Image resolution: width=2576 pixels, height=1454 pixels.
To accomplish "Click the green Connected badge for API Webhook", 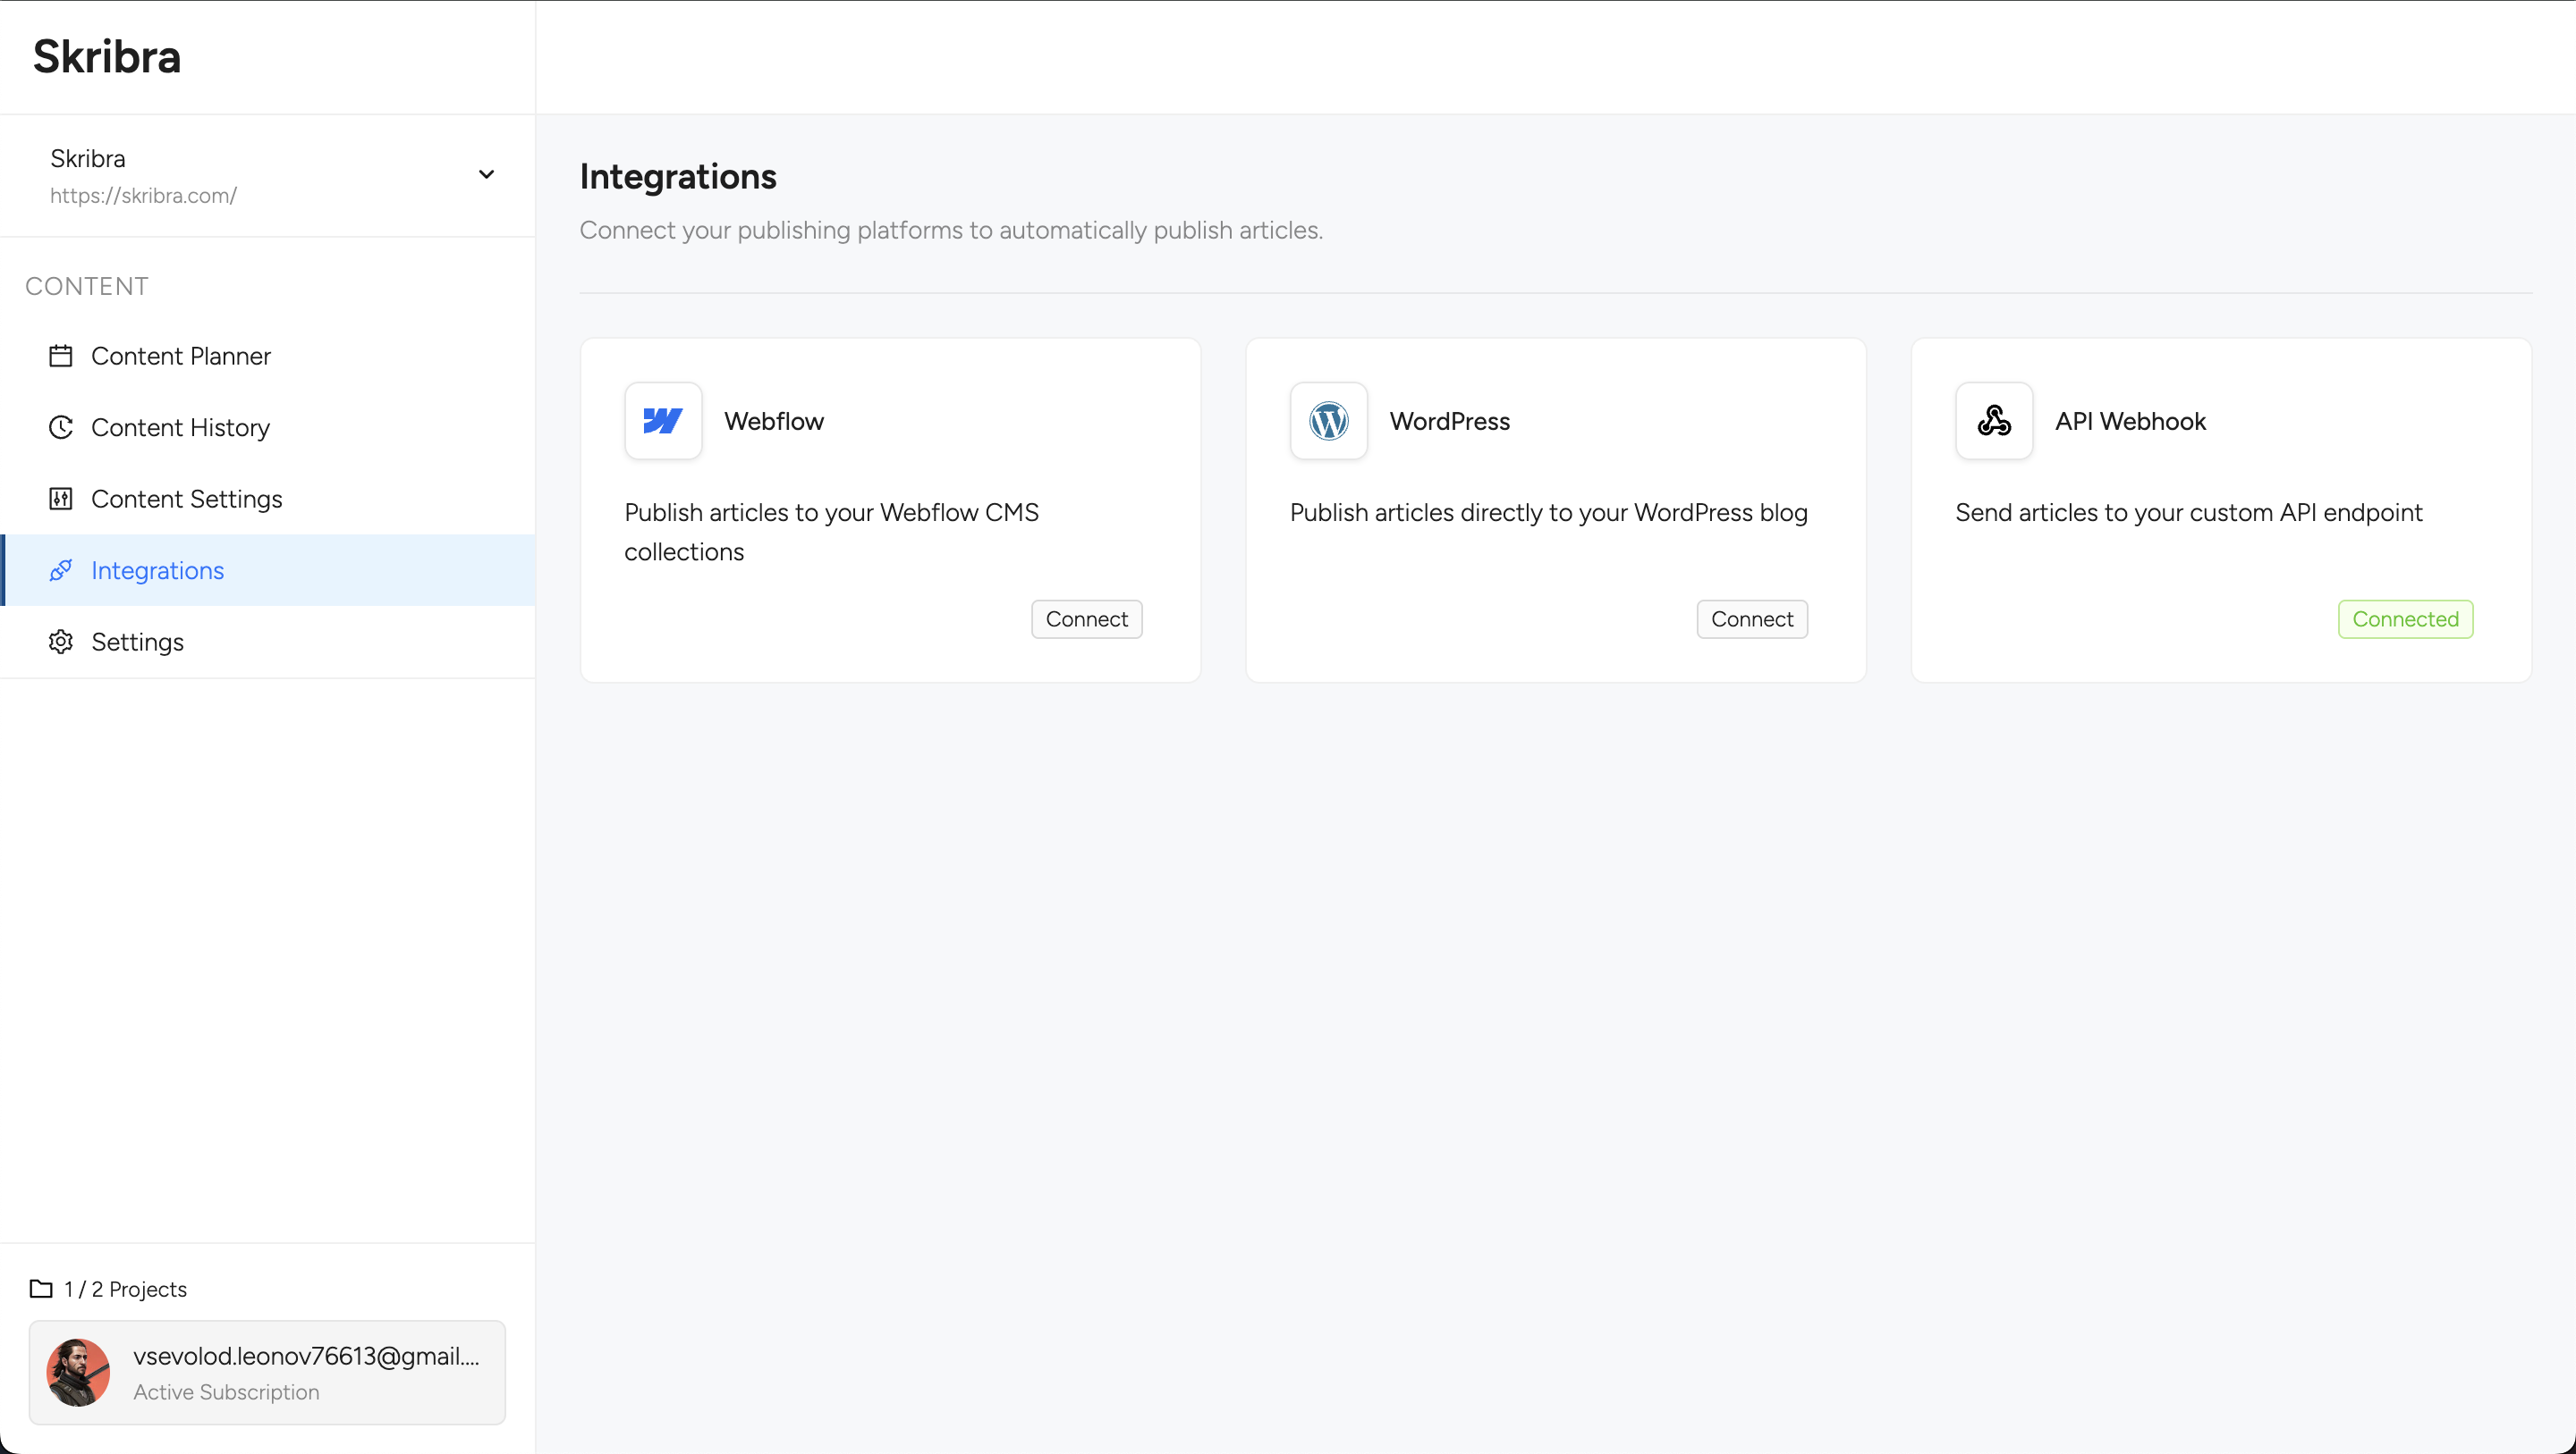I will click(2404, 618).
